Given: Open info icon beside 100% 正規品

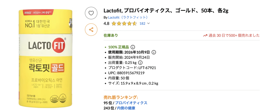Looking at the screenshot, I should (x=133, y=47).
